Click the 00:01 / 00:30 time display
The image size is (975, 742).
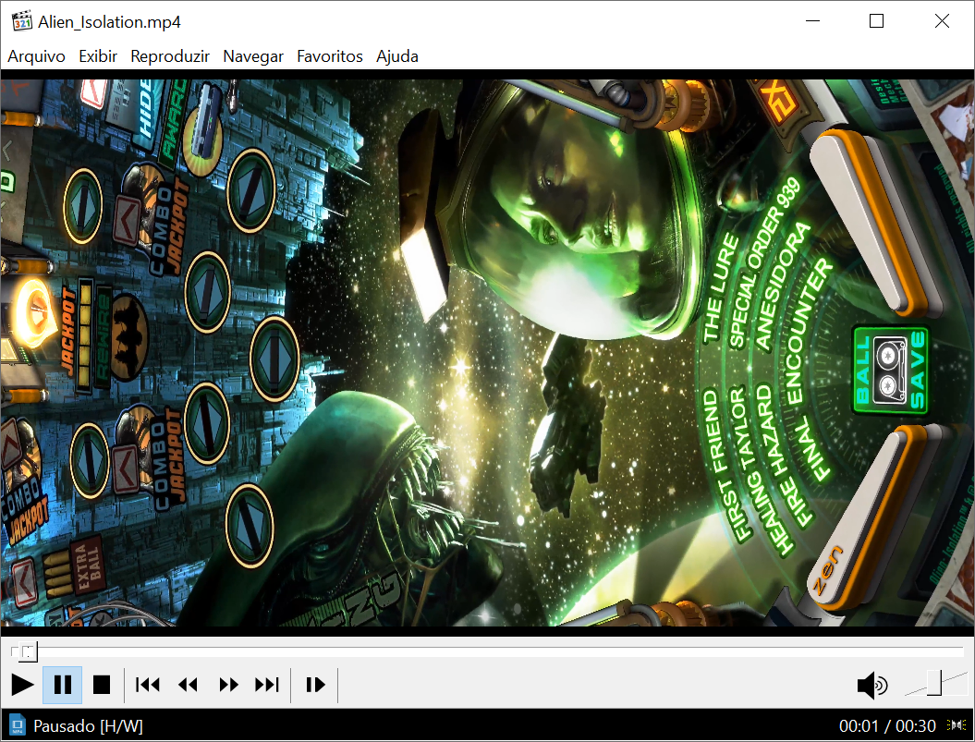point(887,725)
